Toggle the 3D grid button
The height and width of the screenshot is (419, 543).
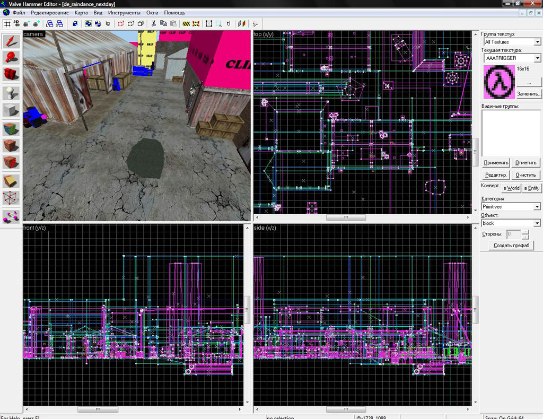click(x=16, y=23)
